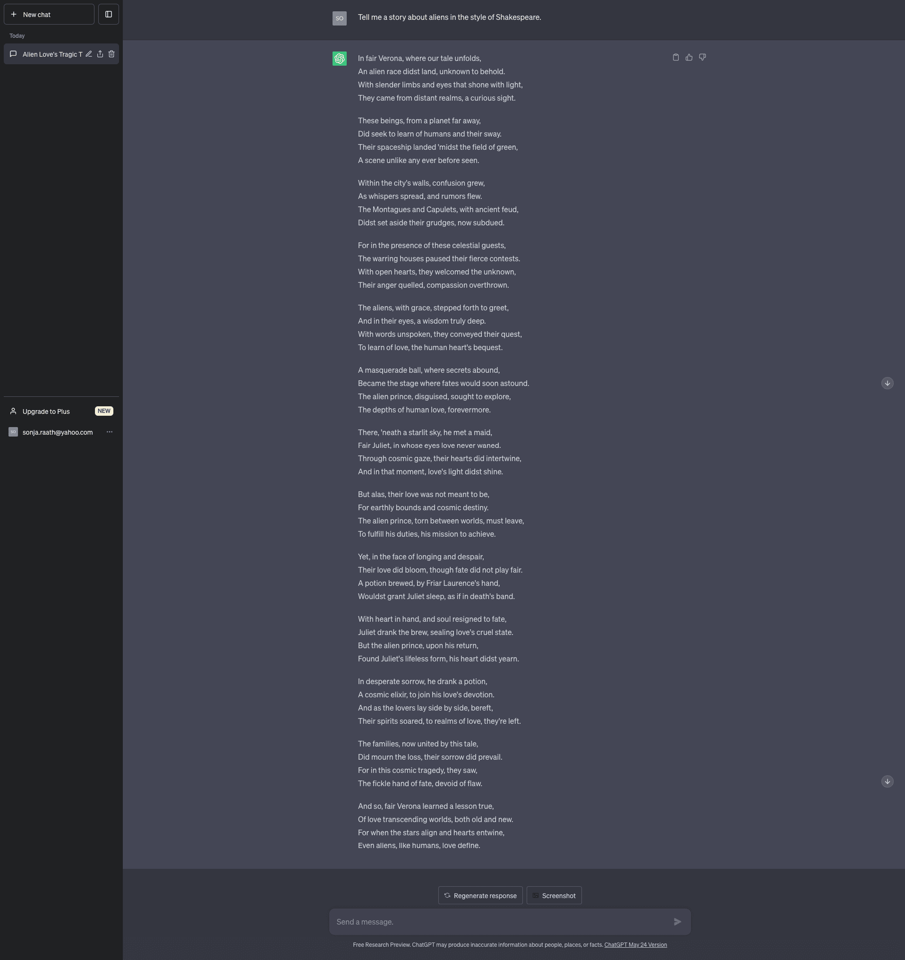Open the ChatGPT May 24 Version link
905x960 pixels.
pyautogui.click(x=635, y=944)
